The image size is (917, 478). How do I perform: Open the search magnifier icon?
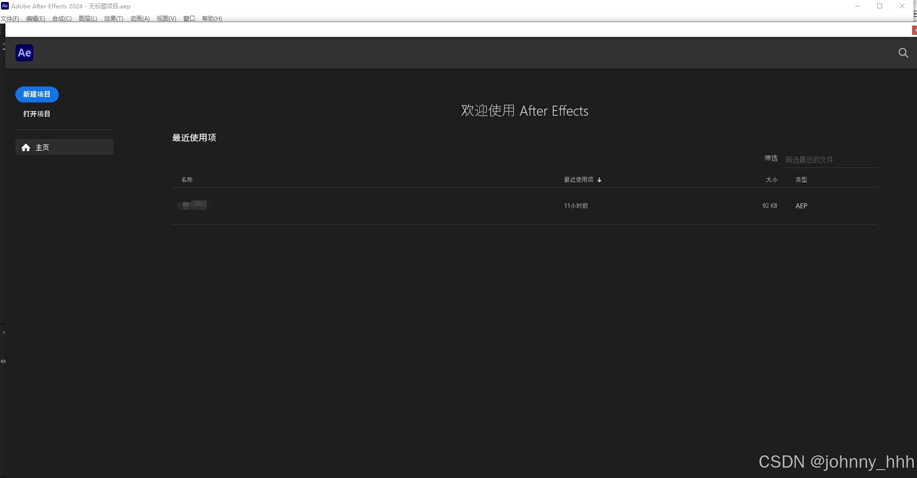coord(903,53)
